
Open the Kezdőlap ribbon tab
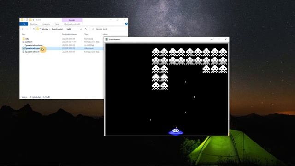pos(34,24)
